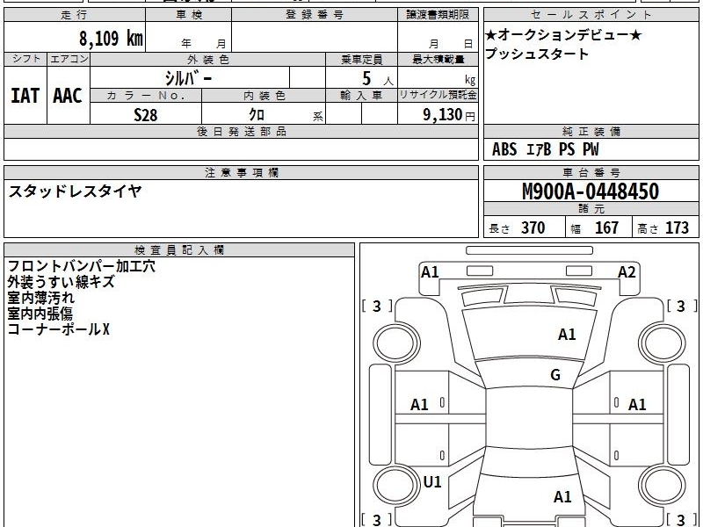Click the A1 mark on the hood
This screenshot has width=703, height=527.
[x=567, y=335]
